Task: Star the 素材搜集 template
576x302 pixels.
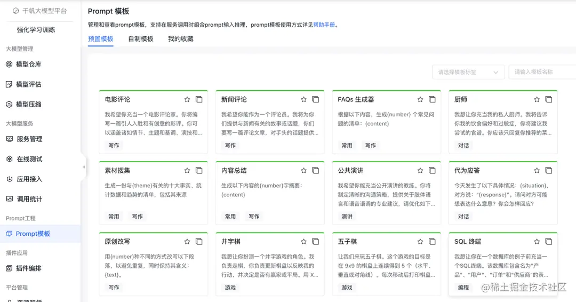Action: coord(187,170)
